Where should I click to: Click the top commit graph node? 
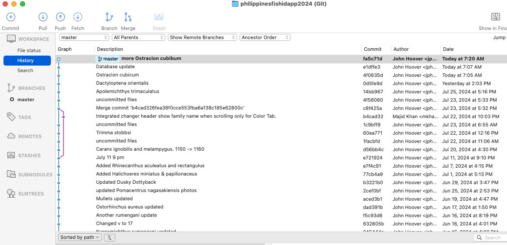(x=59, y=59)
